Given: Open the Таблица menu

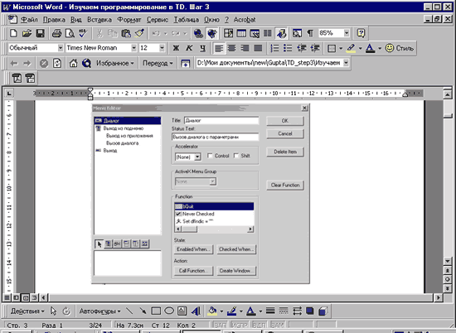Looking at the screenshot, I should point(186,20).
